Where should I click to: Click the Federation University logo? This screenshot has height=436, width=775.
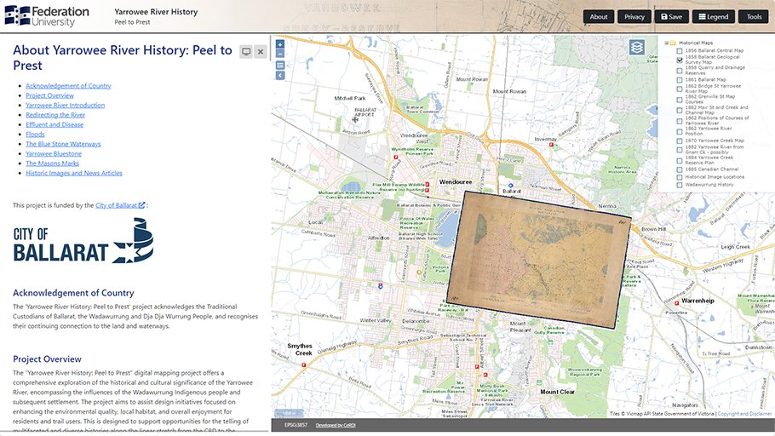47,16
